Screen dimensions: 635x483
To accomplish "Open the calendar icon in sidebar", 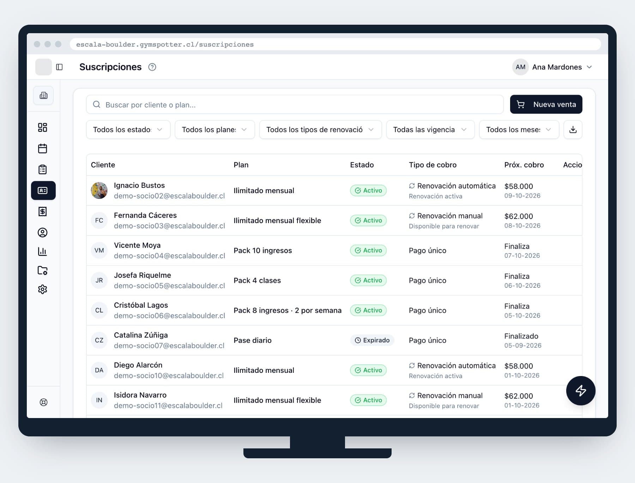I will point(43,148).
